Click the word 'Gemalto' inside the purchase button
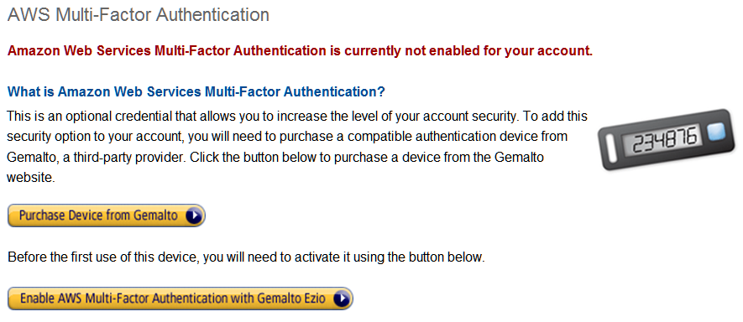 [x=155, y=216]
